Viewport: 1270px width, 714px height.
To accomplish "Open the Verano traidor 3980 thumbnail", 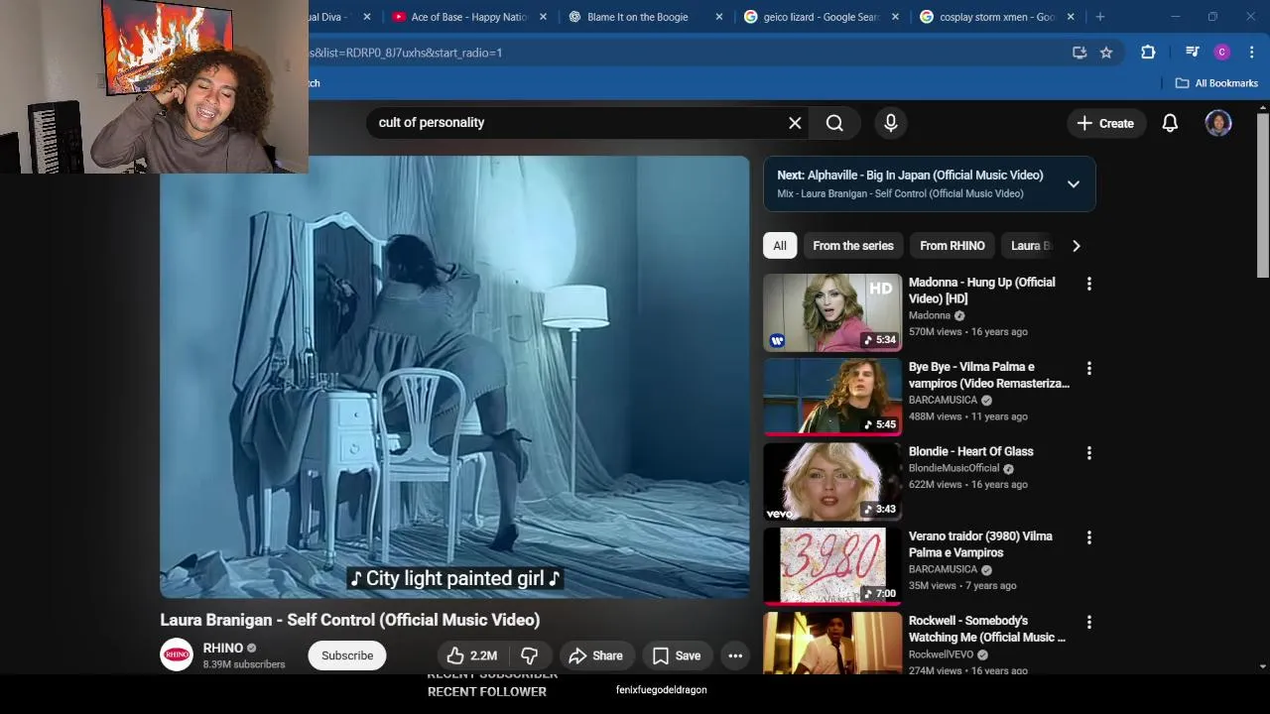I will click(x=832, y=566).
